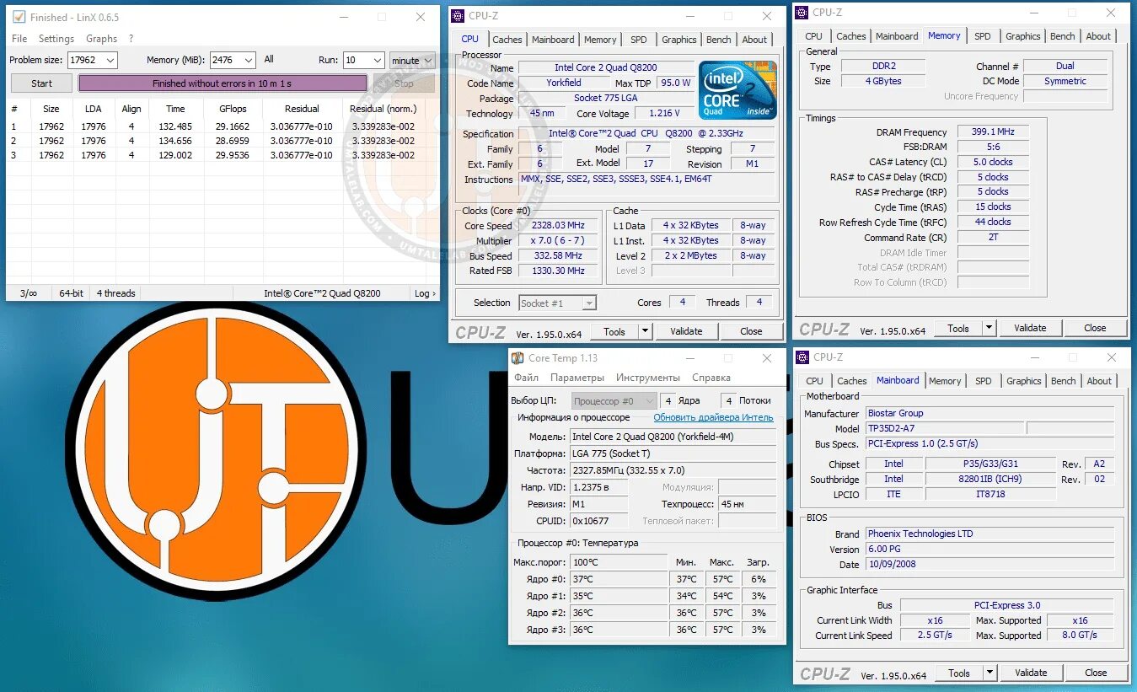Select Graphics tab in CPU-Z Mainboard window

1024,381
